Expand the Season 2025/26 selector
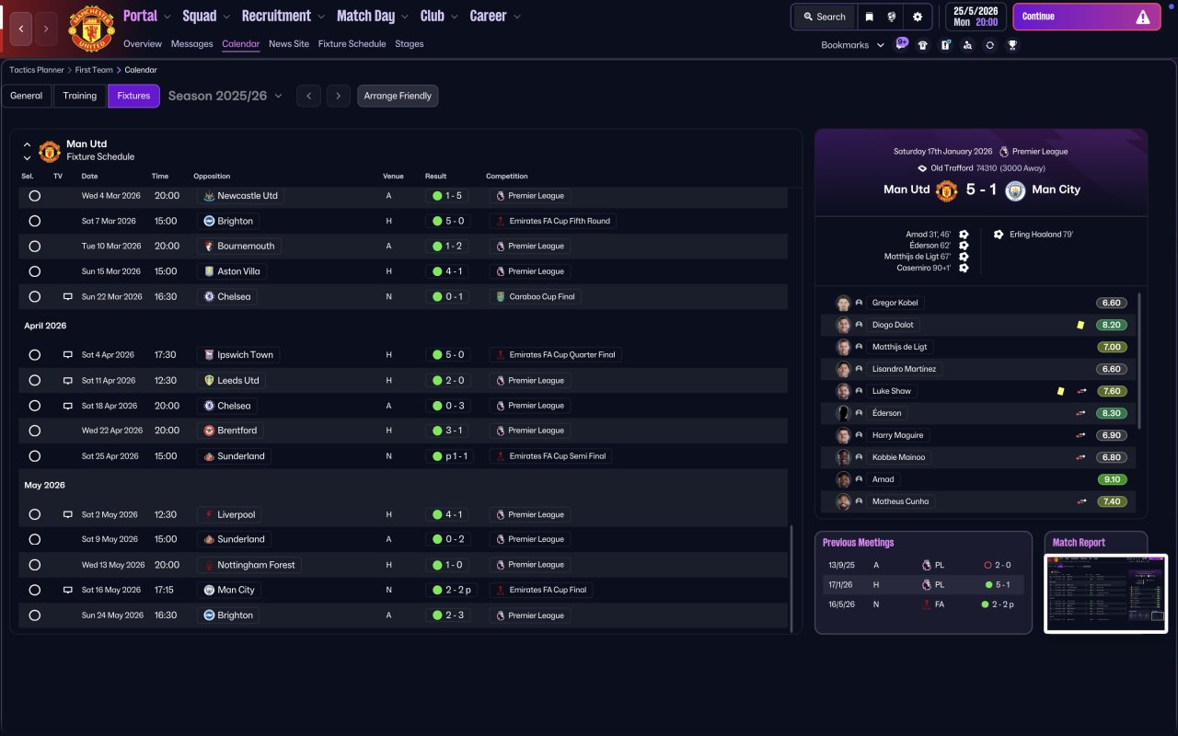Image resolution: width=1178 pixels, height=736 pixels. click(x=225, y=96)
